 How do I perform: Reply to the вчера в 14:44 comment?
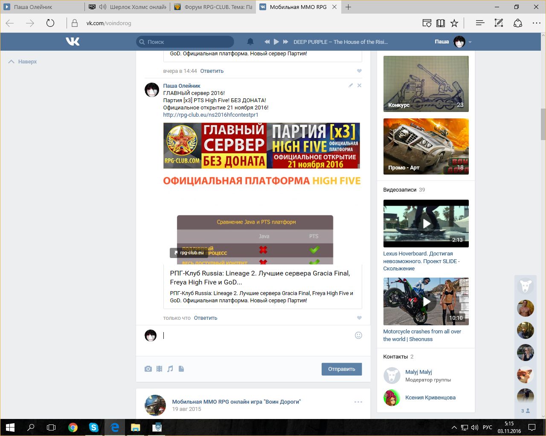click(x=212, y=71)
